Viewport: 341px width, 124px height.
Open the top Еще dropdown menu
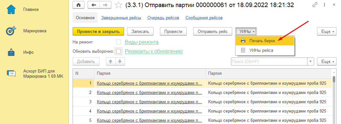(x=327, y=32)
